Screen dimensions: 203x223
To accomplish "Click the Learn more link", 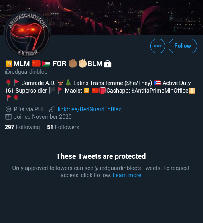I will [x=127, y=175].
